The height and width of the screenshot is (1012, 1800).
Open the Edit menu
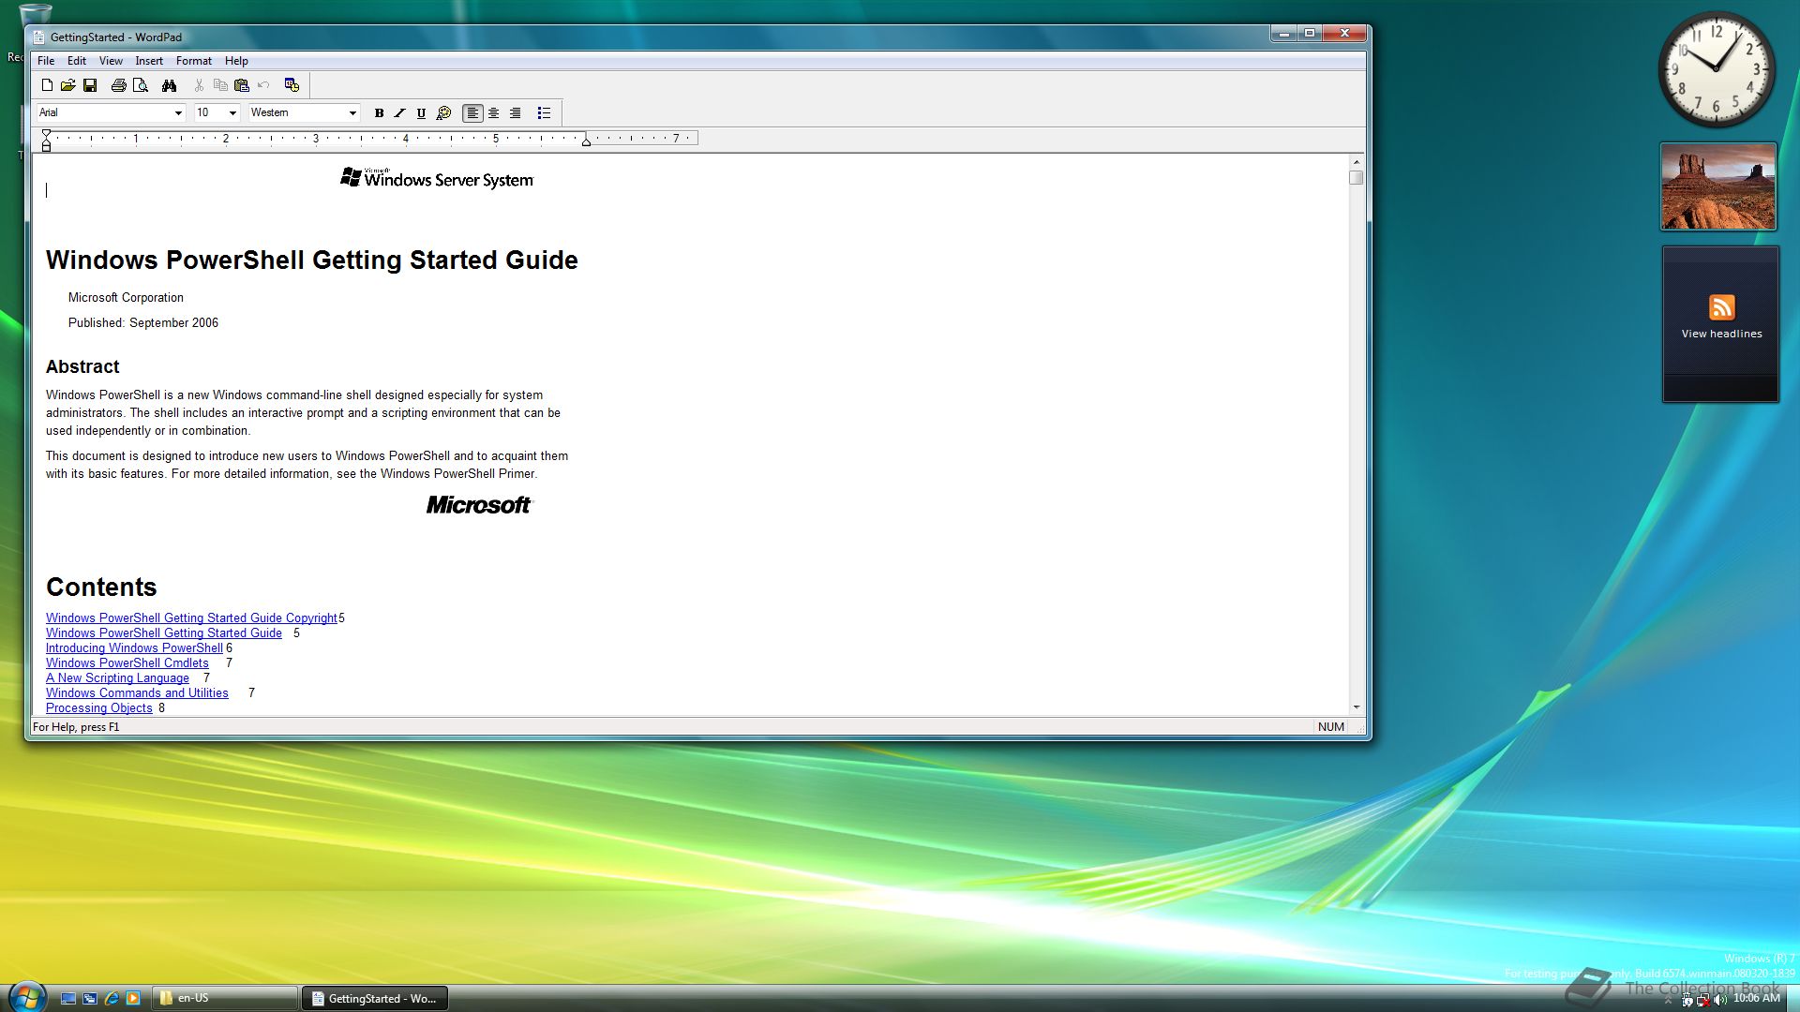click(x=77, y=61)
